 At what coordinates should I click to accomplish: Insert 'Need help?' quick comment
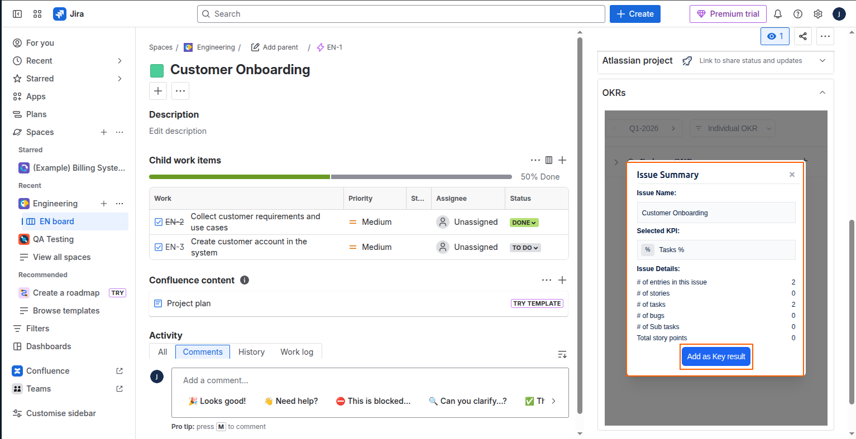pos(291,401)
